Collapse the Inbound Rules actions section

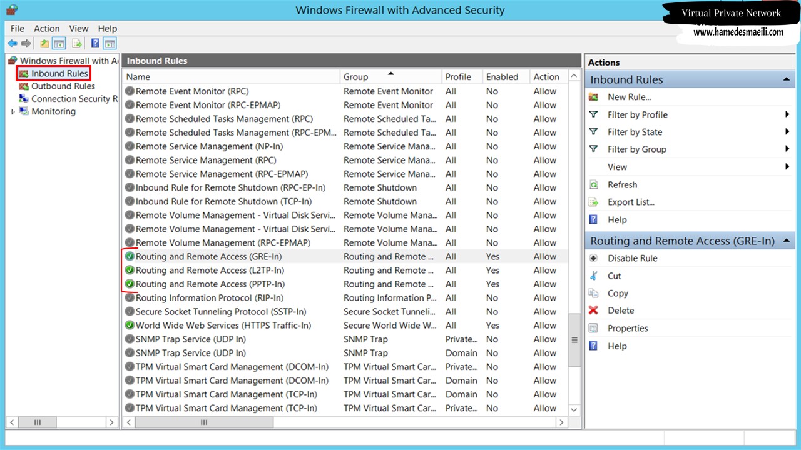click(x=786, y=79)
